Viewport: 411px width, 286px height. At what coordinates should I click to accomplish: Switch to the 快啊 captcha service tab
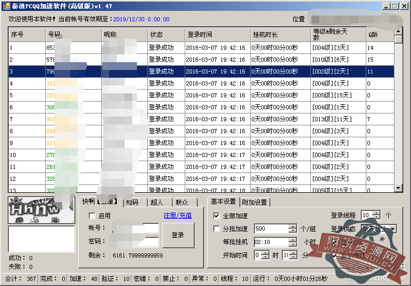pos(101,202)
